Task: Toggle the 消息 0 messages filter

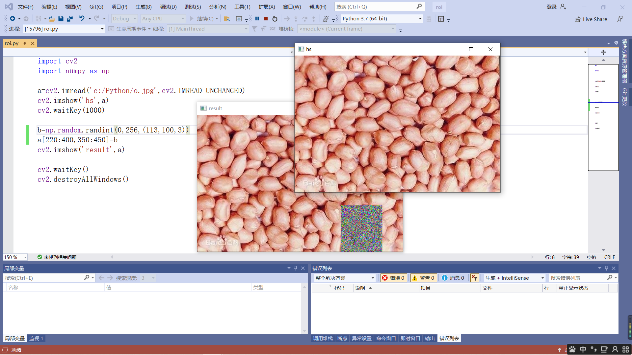Action: (453, 278)
